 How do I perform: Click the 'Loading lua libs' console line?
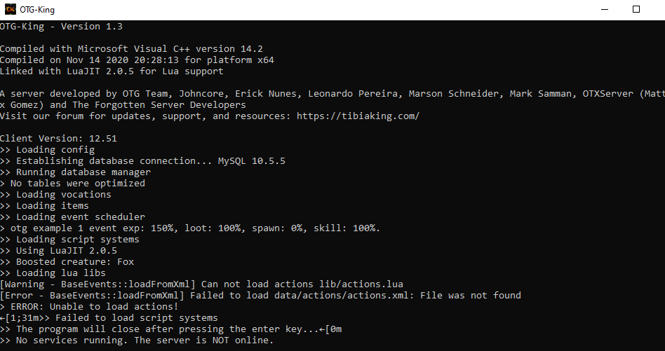click(53, 273)
